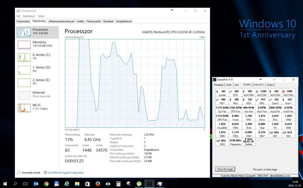This screenshot has height=188, width=303.
Task: Select Ethernet in the performance sidebar
Action: click(x=37, y=95)
